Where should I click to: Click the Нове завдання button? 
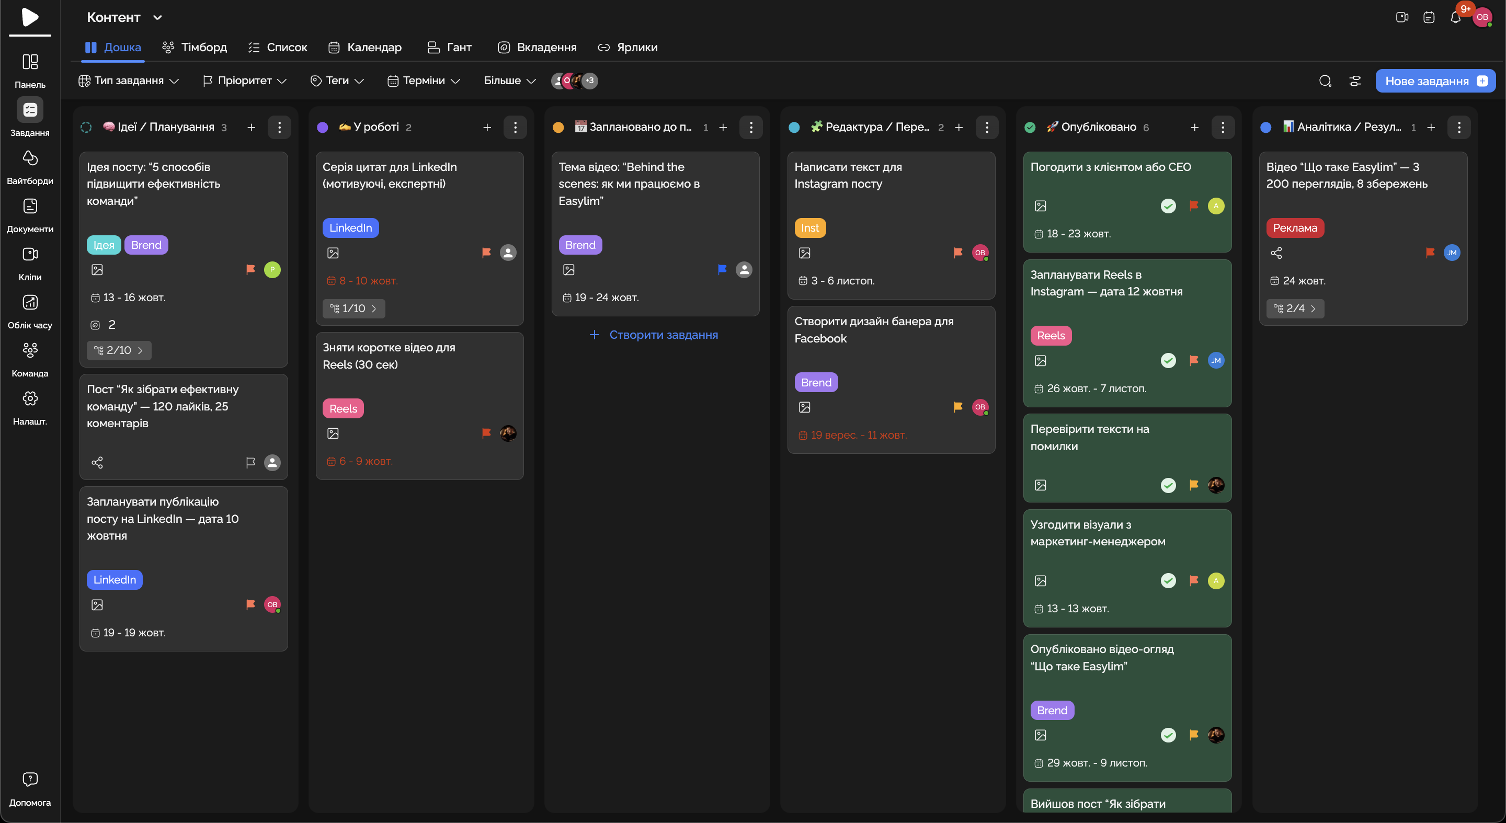(x=1435, y=81)
